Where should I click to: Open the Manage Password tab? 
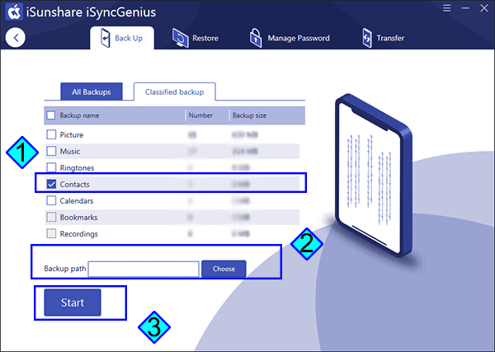click(x=290, y=38)
